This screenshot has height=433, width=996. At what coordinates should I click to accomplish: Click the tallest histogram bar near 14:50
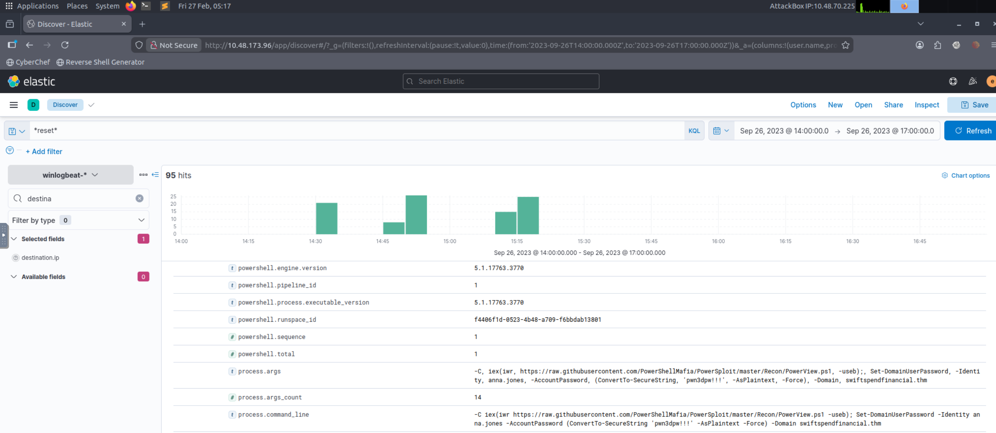[x=416, y=215]
